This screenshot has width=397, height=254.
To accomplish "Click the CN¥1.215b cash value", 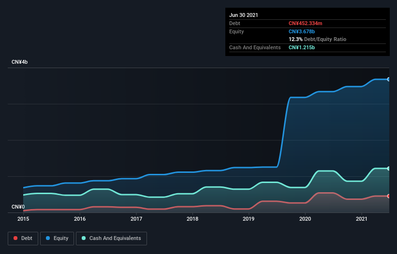I will (302, 47).
